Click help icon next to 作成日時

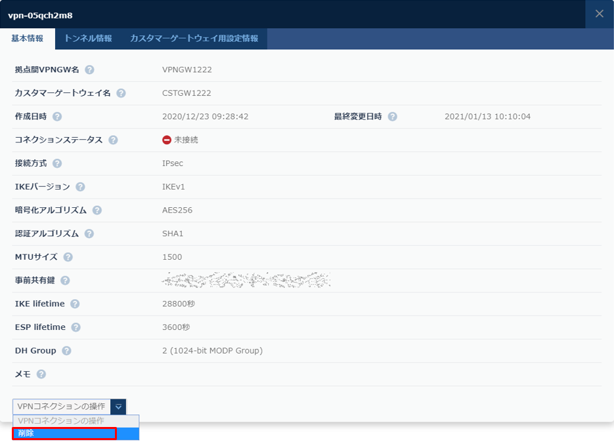coord(57,117)
